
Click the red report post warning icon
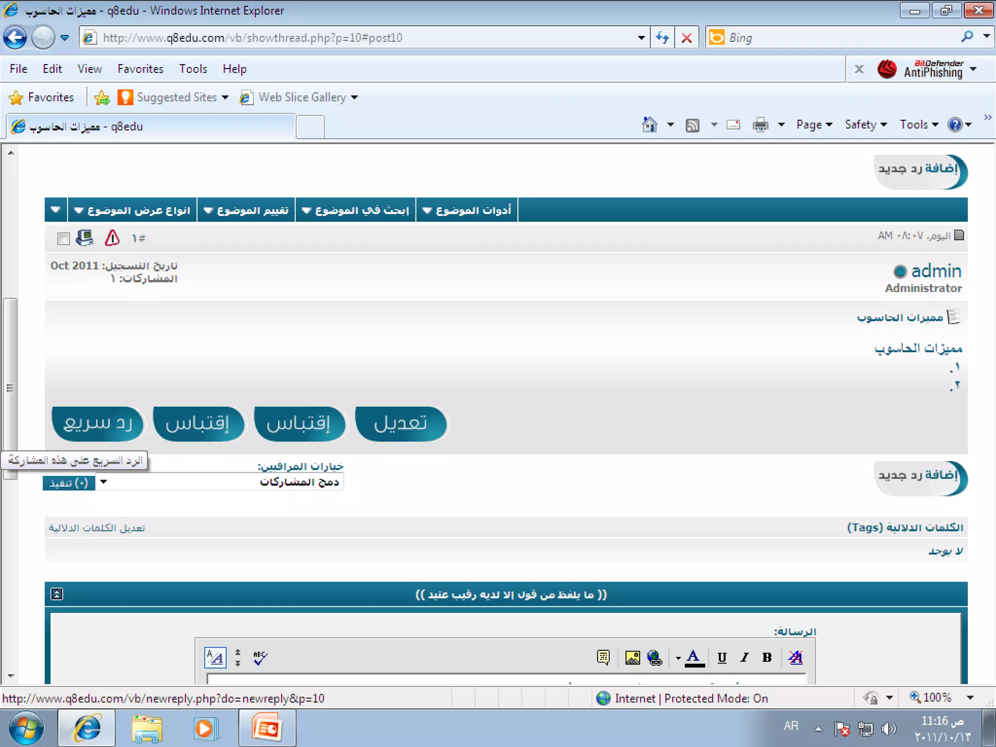(x=112, y=238)
